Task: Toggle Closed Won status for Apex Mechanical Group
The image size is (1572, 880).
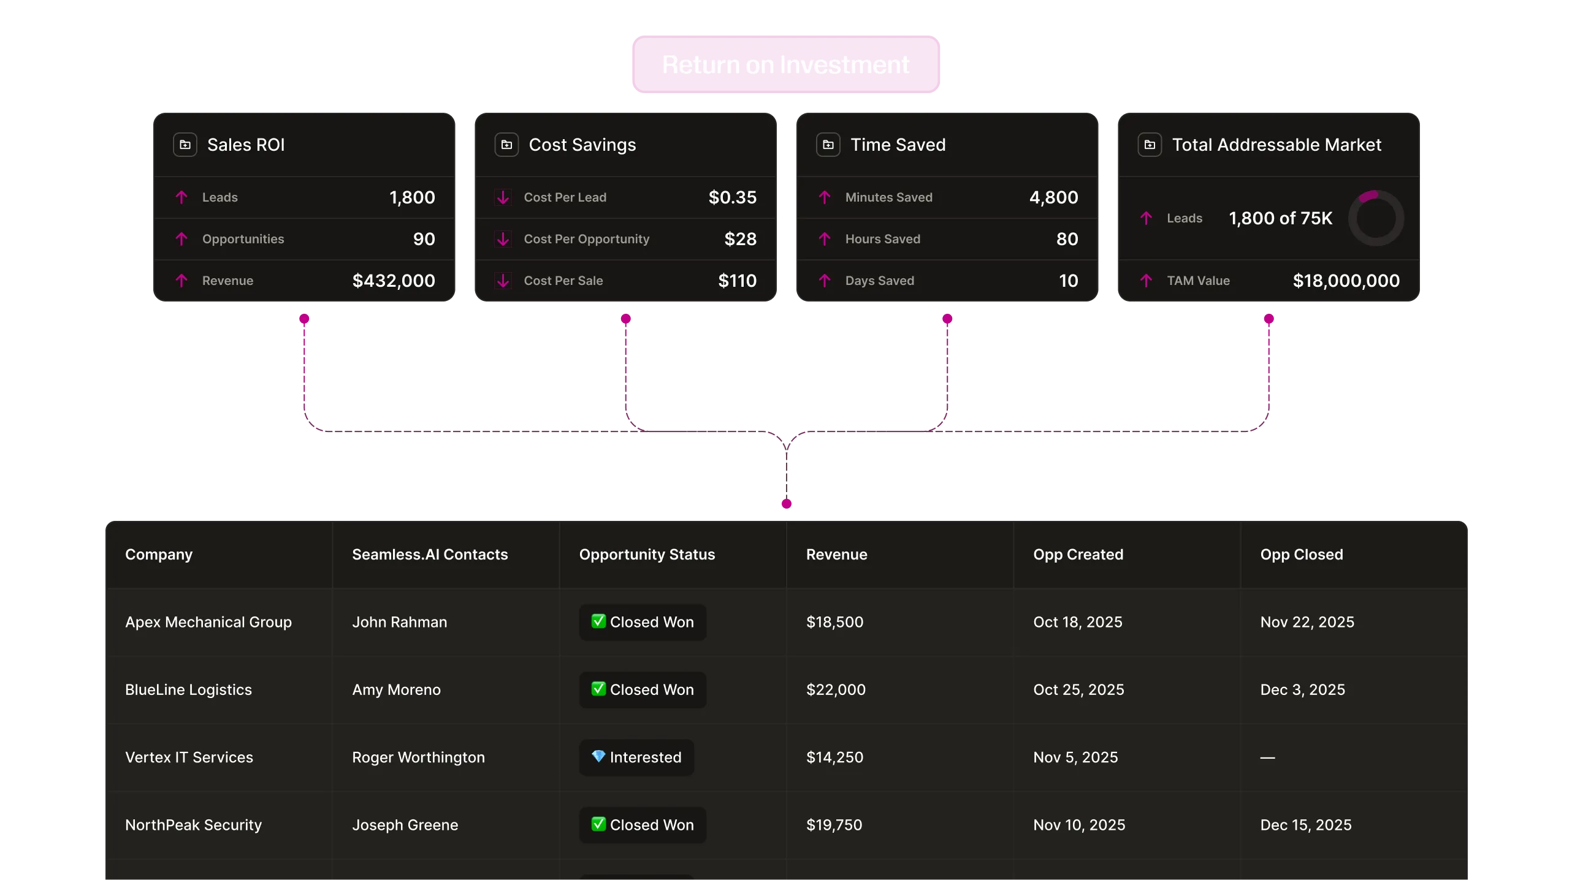Action: [643, 621]
